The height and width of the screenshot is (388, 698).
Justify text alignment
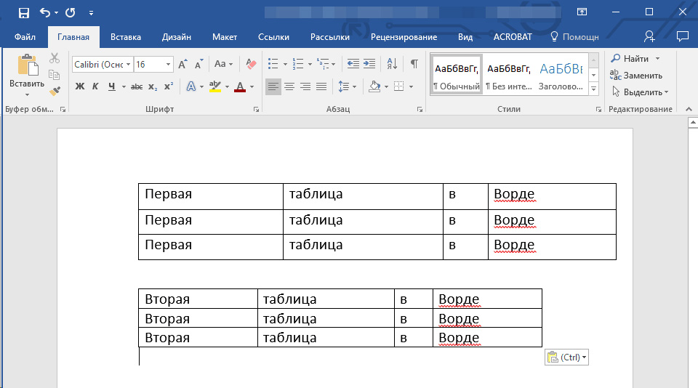(321, 86)
